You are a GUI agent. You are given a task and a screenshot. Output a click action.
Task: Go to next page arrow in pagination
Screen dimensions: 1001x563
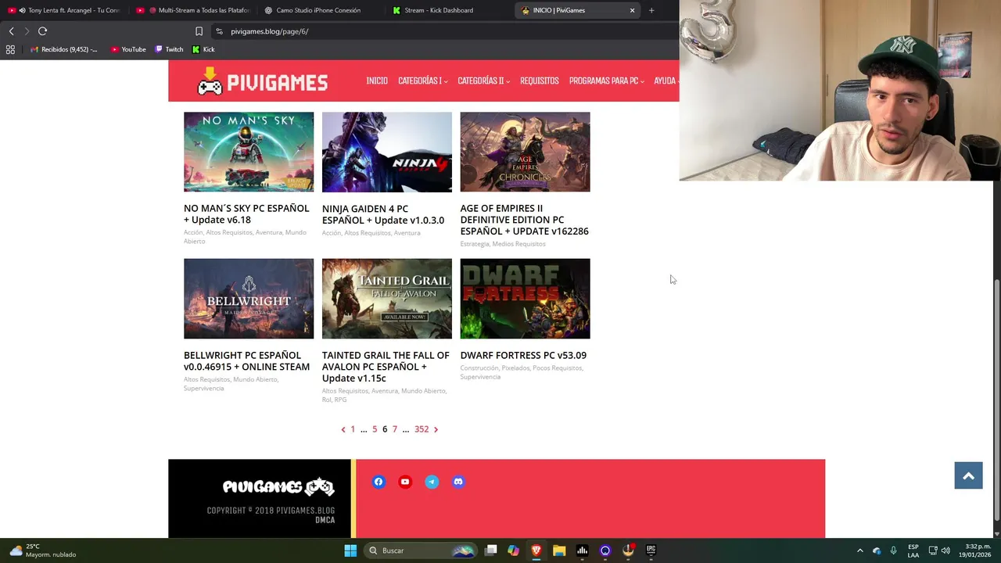436,429
